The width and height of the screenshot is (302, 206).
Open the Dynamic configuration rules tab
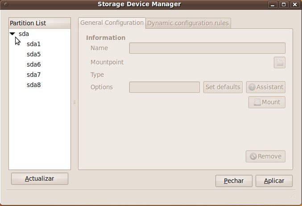[x=188, y=23]
